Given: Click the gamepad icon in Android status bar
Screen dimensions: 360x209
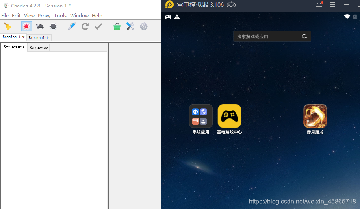Looking at the screenshot, I should [168, 17].
